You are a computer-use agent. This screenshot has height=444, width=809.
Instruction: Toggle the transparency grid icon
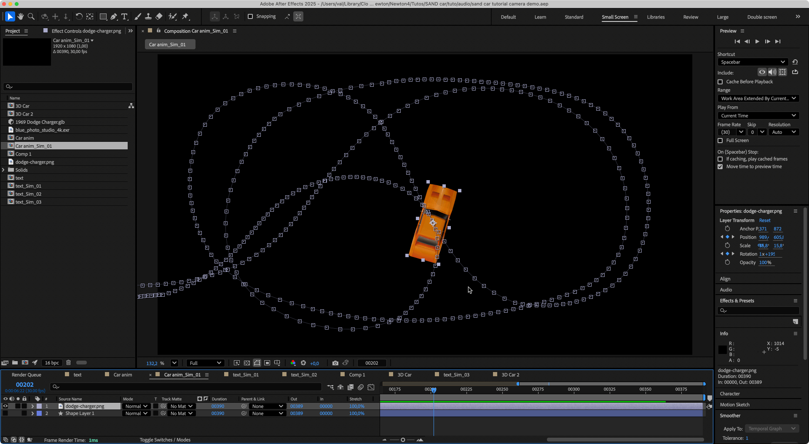click(247, 363)
